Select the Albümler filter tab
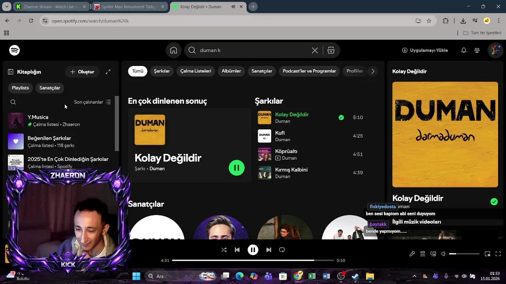This screenshot has height=284, width=506. (231, 71)
